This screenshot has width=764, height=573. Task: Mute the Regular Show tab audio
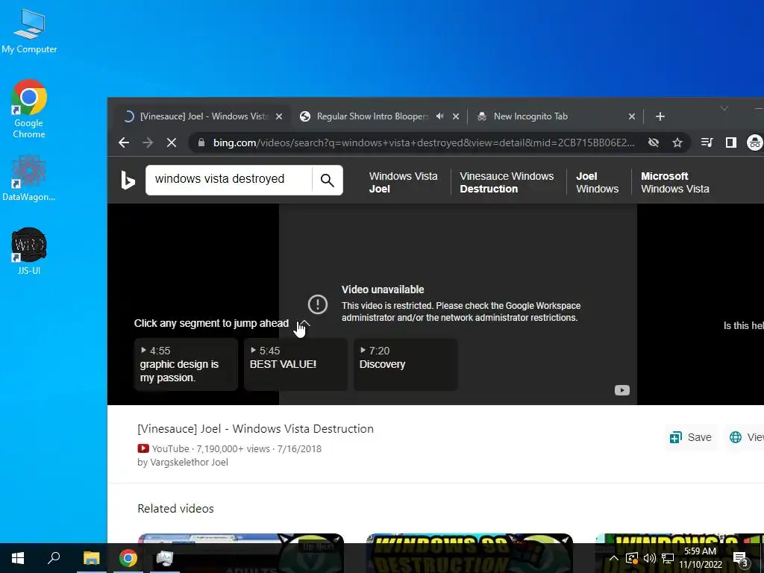tap(440, 116)
